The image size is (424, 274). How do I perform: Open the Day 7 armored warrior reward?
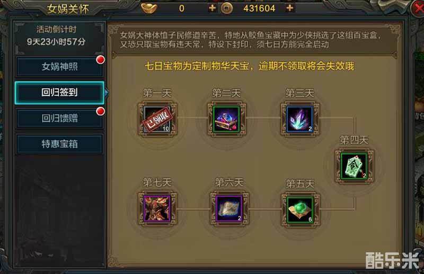pyautogui.click(x=157, y=208)
